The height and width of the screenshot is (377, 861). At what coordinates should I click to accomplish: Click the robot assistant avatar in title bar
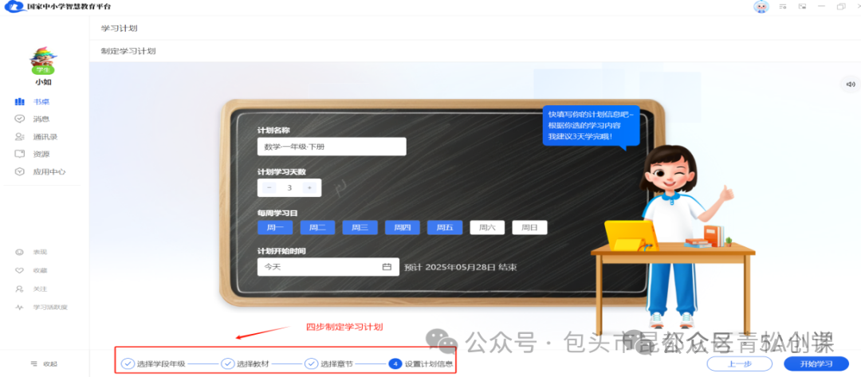761,6
